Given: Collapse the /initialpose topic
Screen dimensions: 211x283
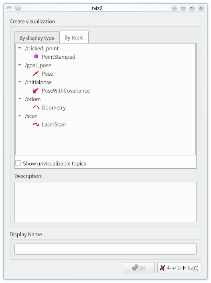Looking at the screenshot, I should pyautogui.click(x=20, y=82).
